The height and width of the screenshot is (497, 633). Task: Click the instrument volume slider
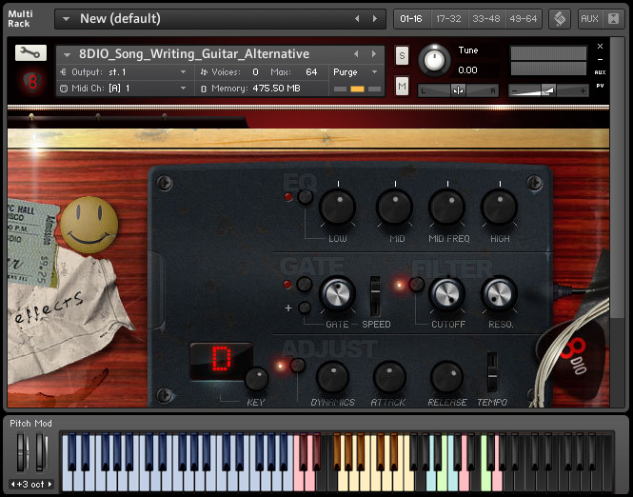[x=548, y=90]
